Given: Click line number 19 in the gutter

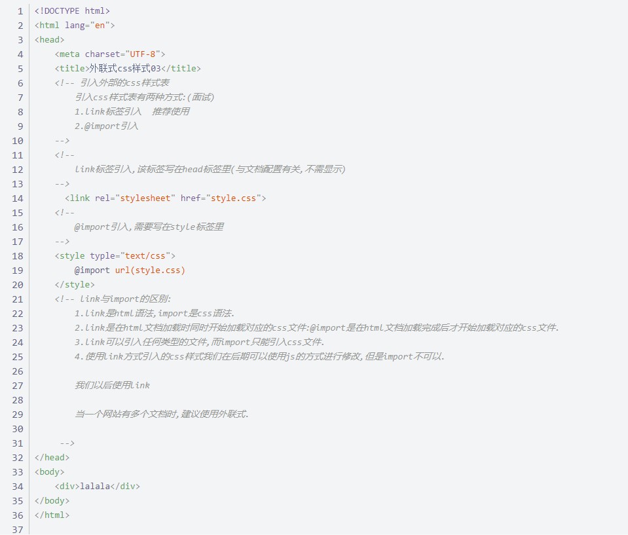Looking at the screenshot, I should pos(17,270).
